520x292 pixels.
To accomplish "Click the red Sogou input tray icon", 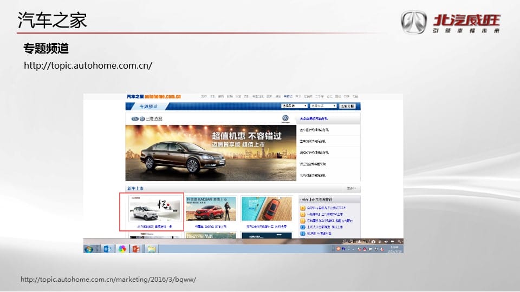I will 339,248.
